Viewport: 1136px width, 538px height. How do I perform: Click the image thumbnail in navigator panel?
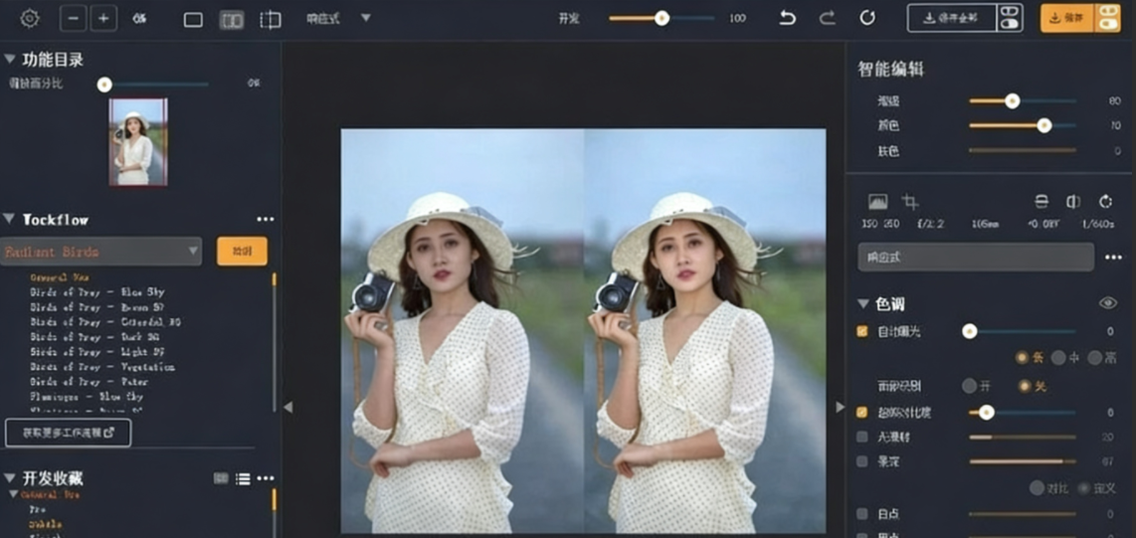pos(138,141)
